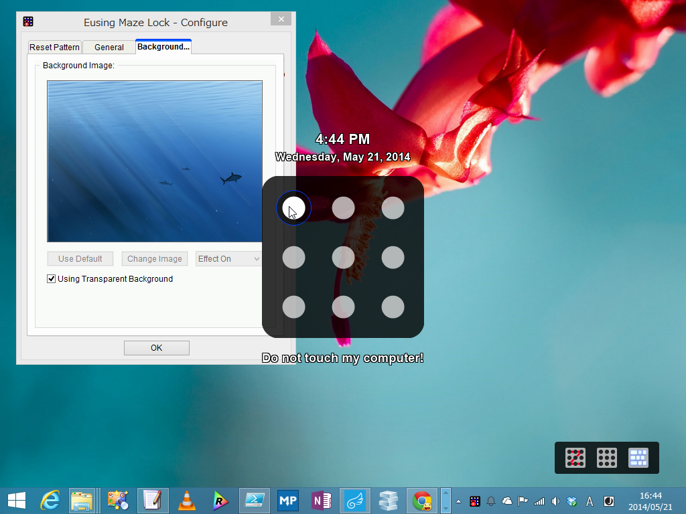686x514 pixels.
Task: Click the top-left pattern dot
Action: [293, 208]
